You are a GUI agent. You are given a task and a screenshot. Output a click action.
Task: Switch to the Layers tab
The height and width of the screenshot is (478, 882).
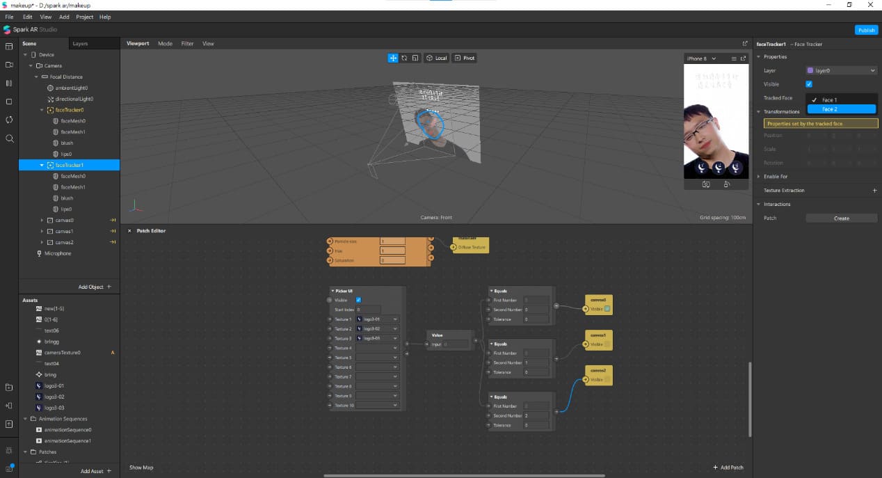[80, 43]
